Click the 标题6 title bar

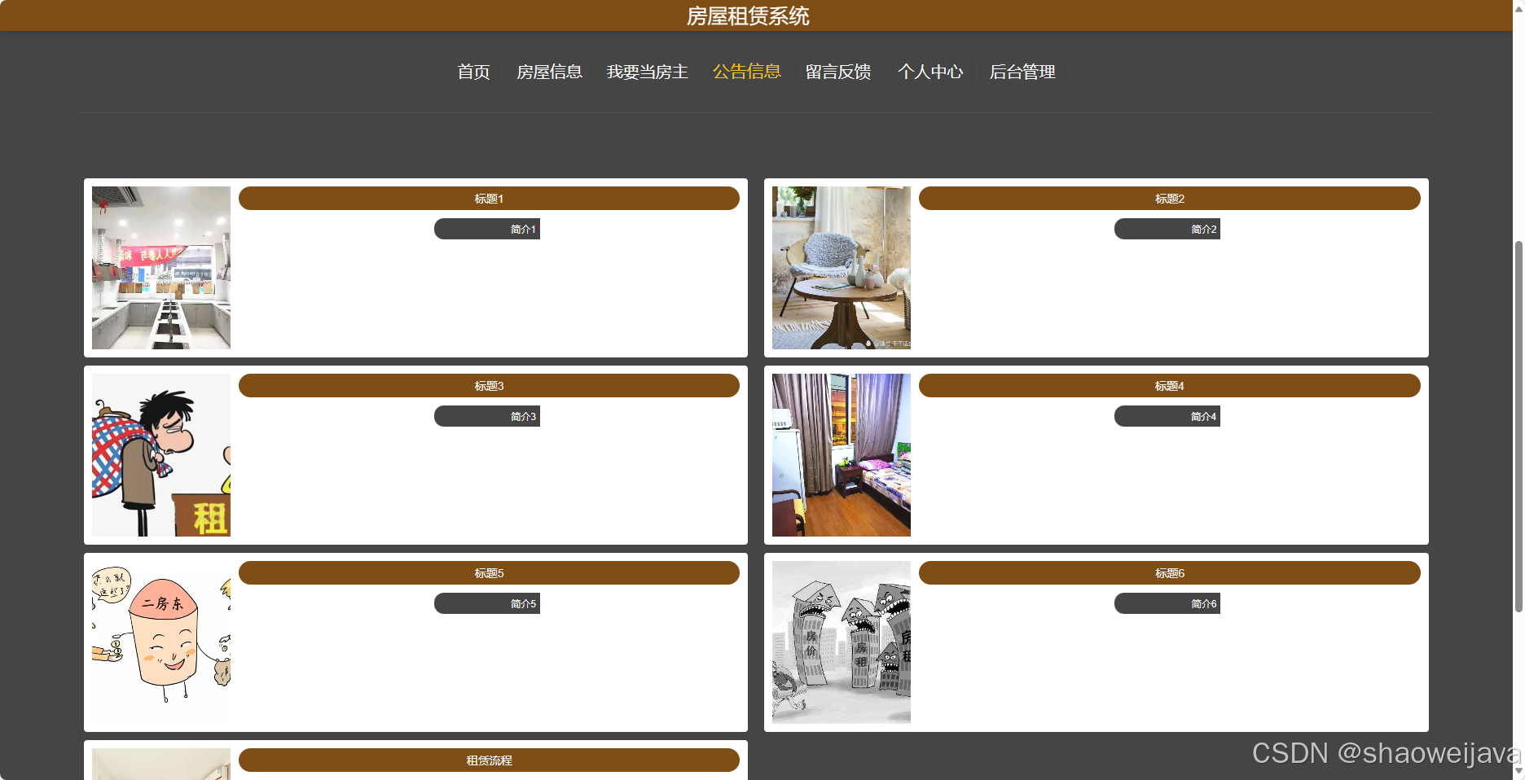[x=1169, y=572]
